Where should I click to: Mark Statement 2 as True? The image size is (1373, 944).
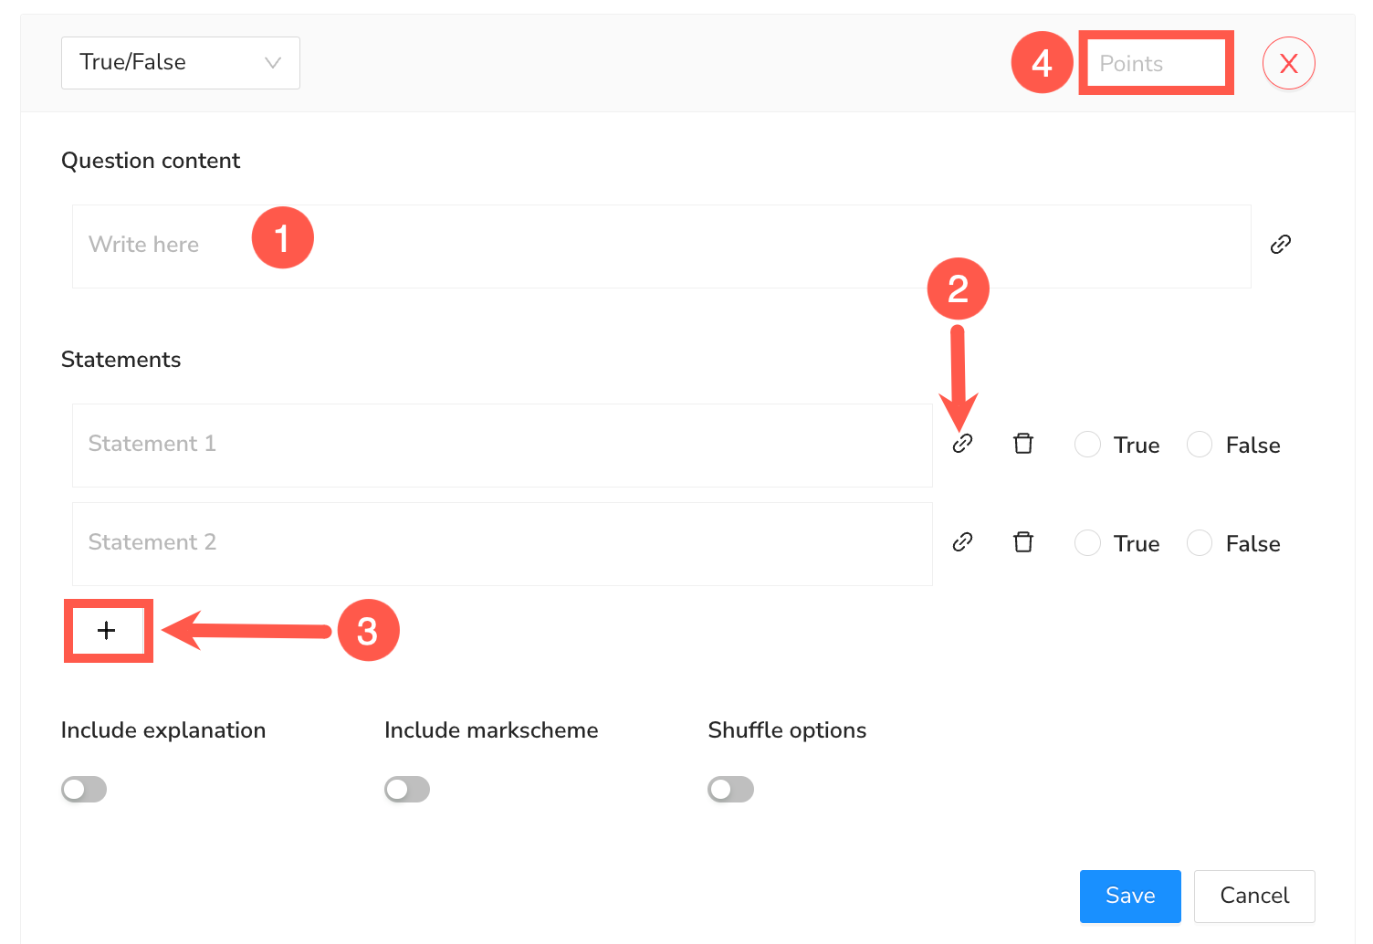[1087, 543]
